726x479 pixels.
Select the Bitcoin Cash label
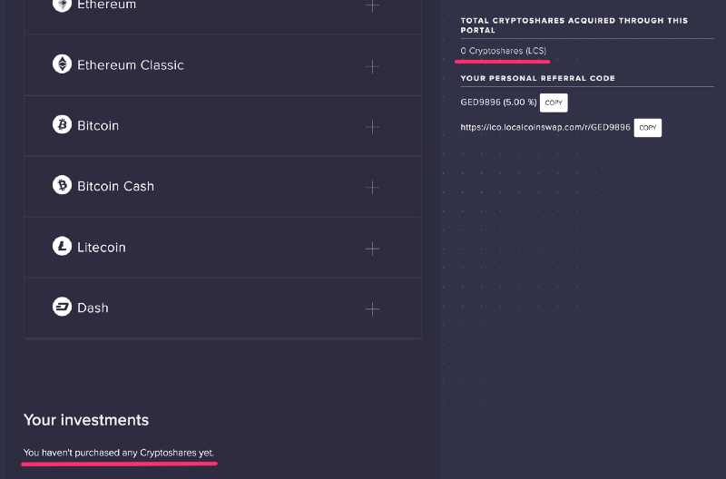116,186
